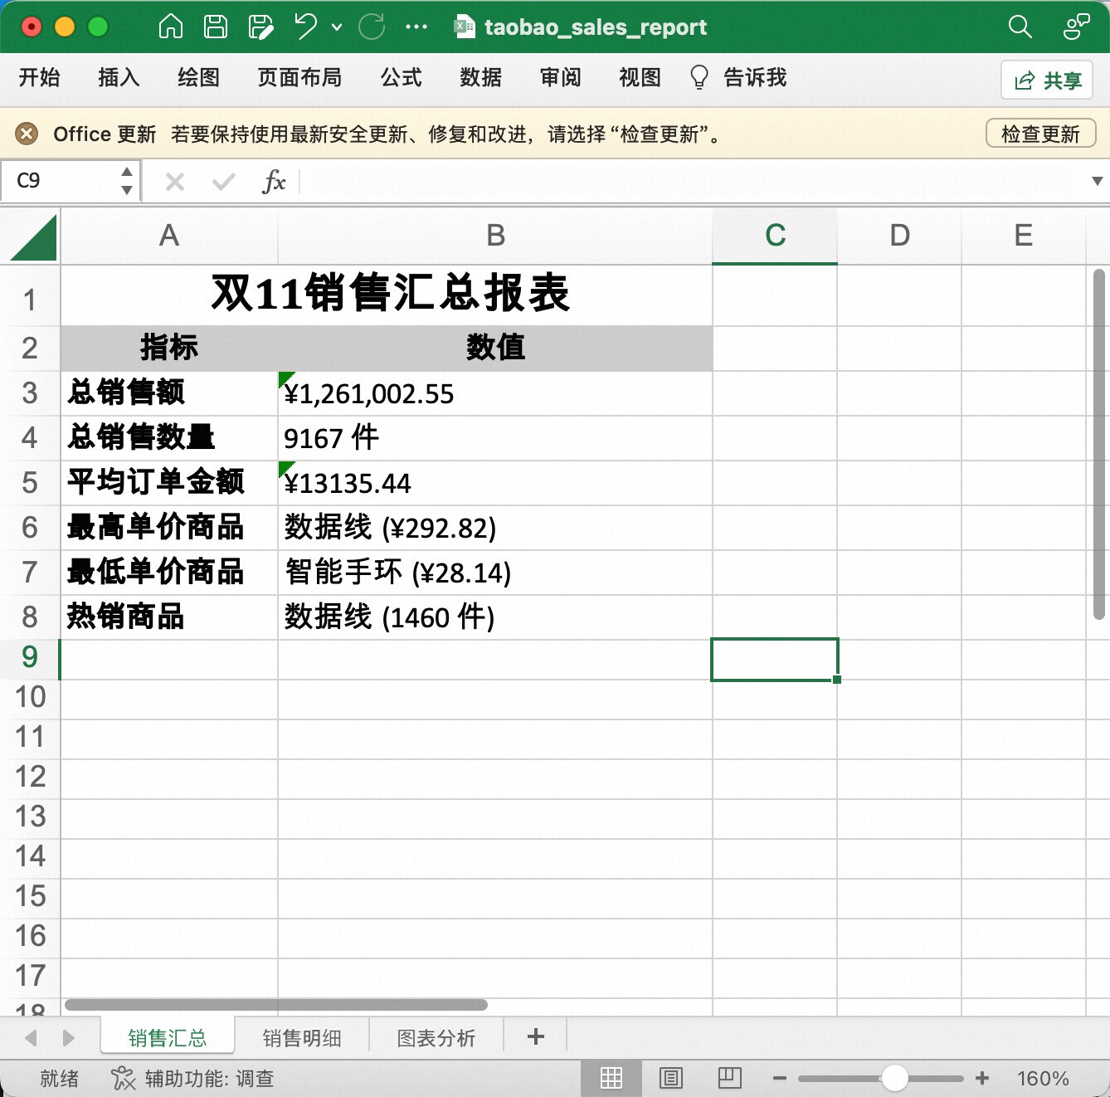
Task: Switch to Page Layout view
Action: click(670, 1078)
